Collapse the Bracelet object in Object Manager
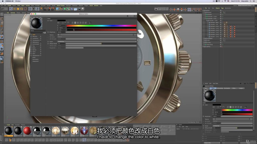Image resolution: width=257 pixels, height=144 pixels. pyautogui.click(x=204, y=12)
